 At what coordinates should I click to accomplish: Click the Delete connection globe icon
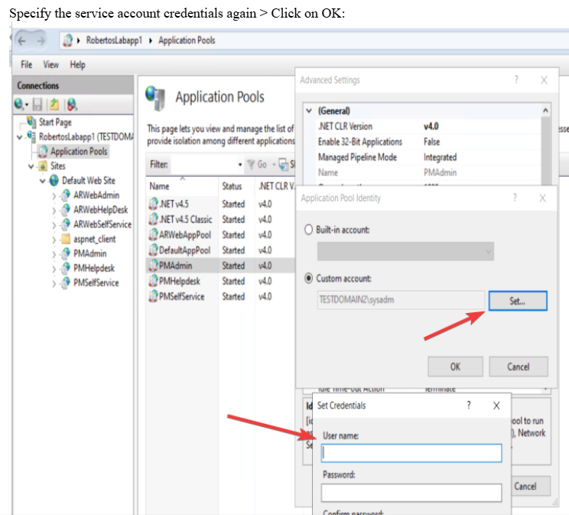pyautogui.click(x=72, y=105)
